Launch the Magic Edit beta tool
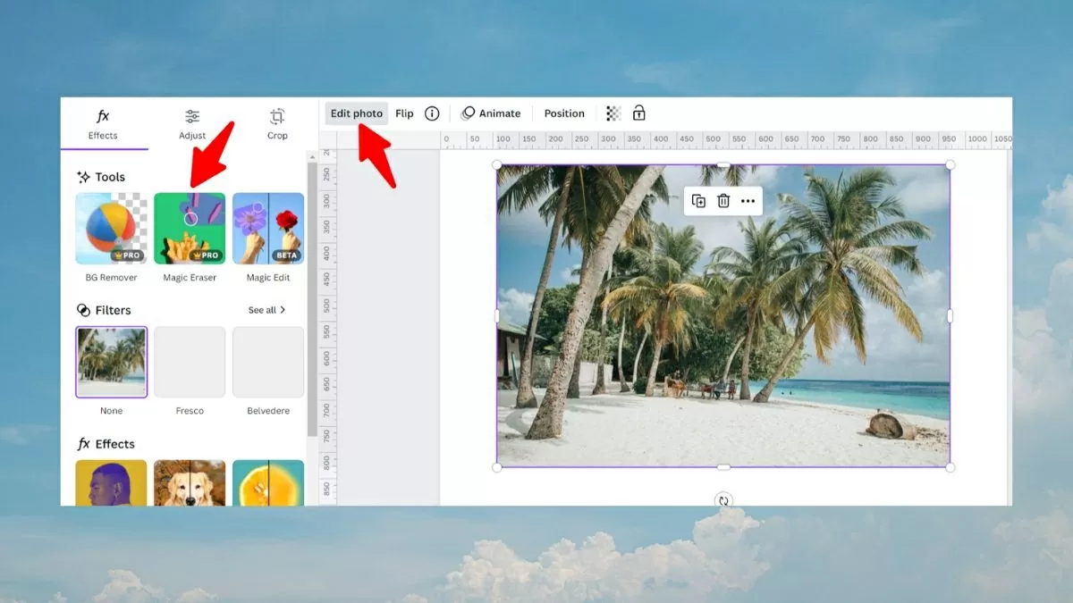This screenshot has width=1073, height=603. coord(267,228)
